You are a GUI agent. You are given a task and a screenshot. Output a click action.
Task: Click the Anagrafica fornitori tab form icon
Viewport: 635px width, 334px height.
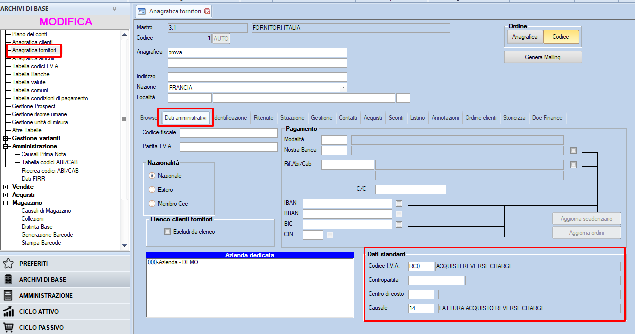pyautogui.click(x=142, y=11)
